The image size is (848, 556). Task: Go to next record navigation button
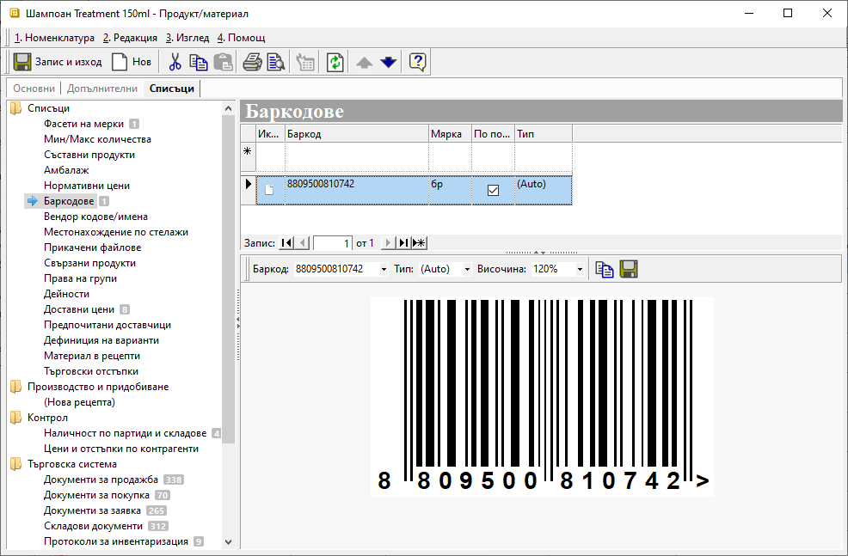387,243
